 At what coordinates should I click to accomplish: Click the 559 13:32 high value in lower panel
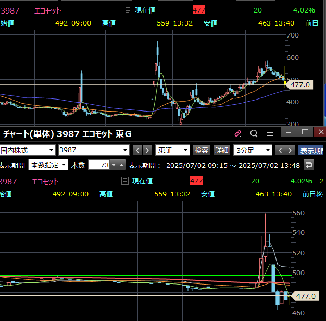click(172, 194)
